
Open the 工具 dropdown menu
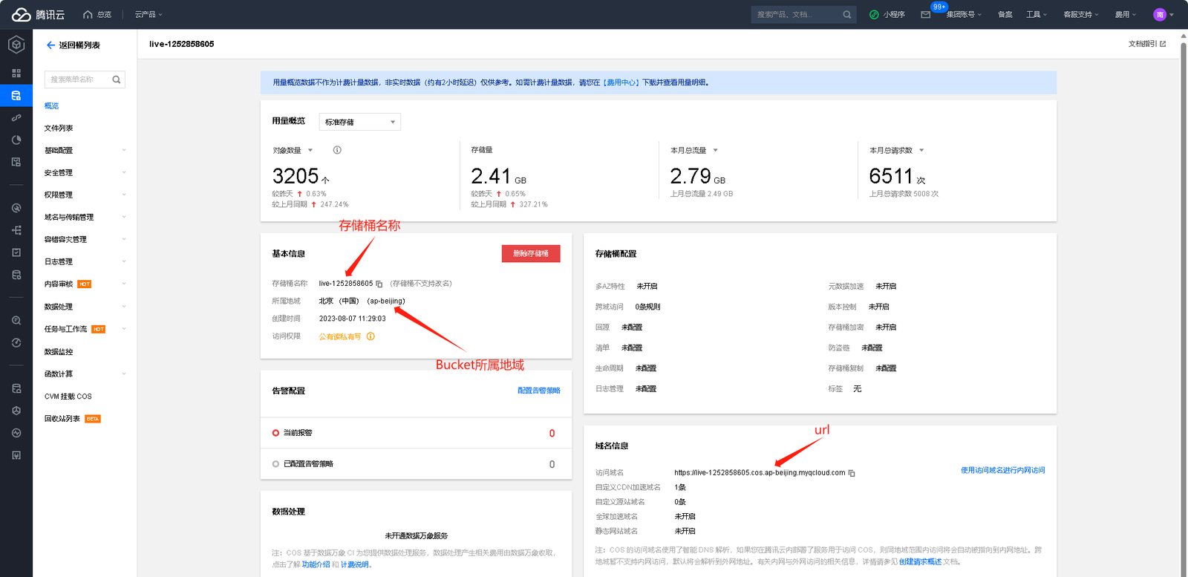(1037, 14)
